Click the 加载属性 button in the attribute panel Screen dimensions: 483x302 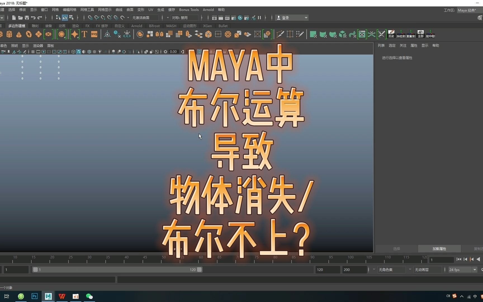(439, 249)
